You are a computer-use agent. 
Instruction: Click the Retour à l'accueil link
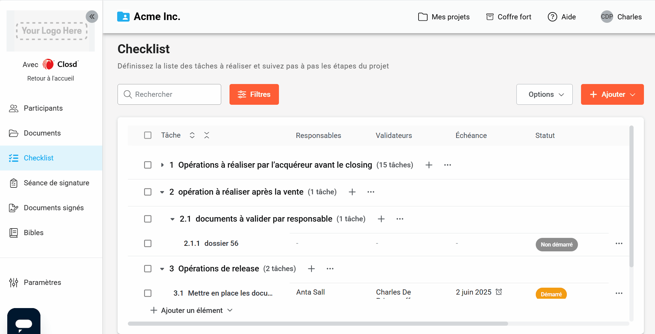50,78
